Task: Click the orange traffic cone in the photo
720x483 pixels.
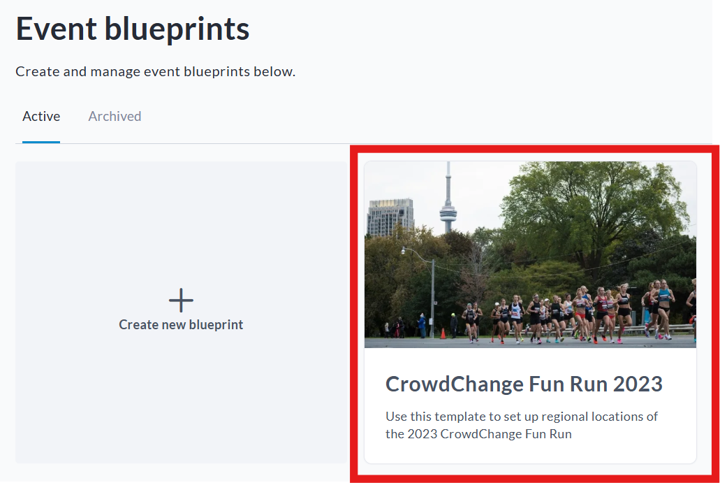Action: pyautogui.click(x=443, y=333)
